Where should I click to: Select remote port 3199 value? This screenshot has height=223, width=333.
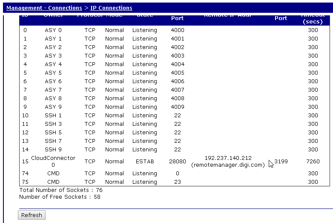[x=281, y=162]
